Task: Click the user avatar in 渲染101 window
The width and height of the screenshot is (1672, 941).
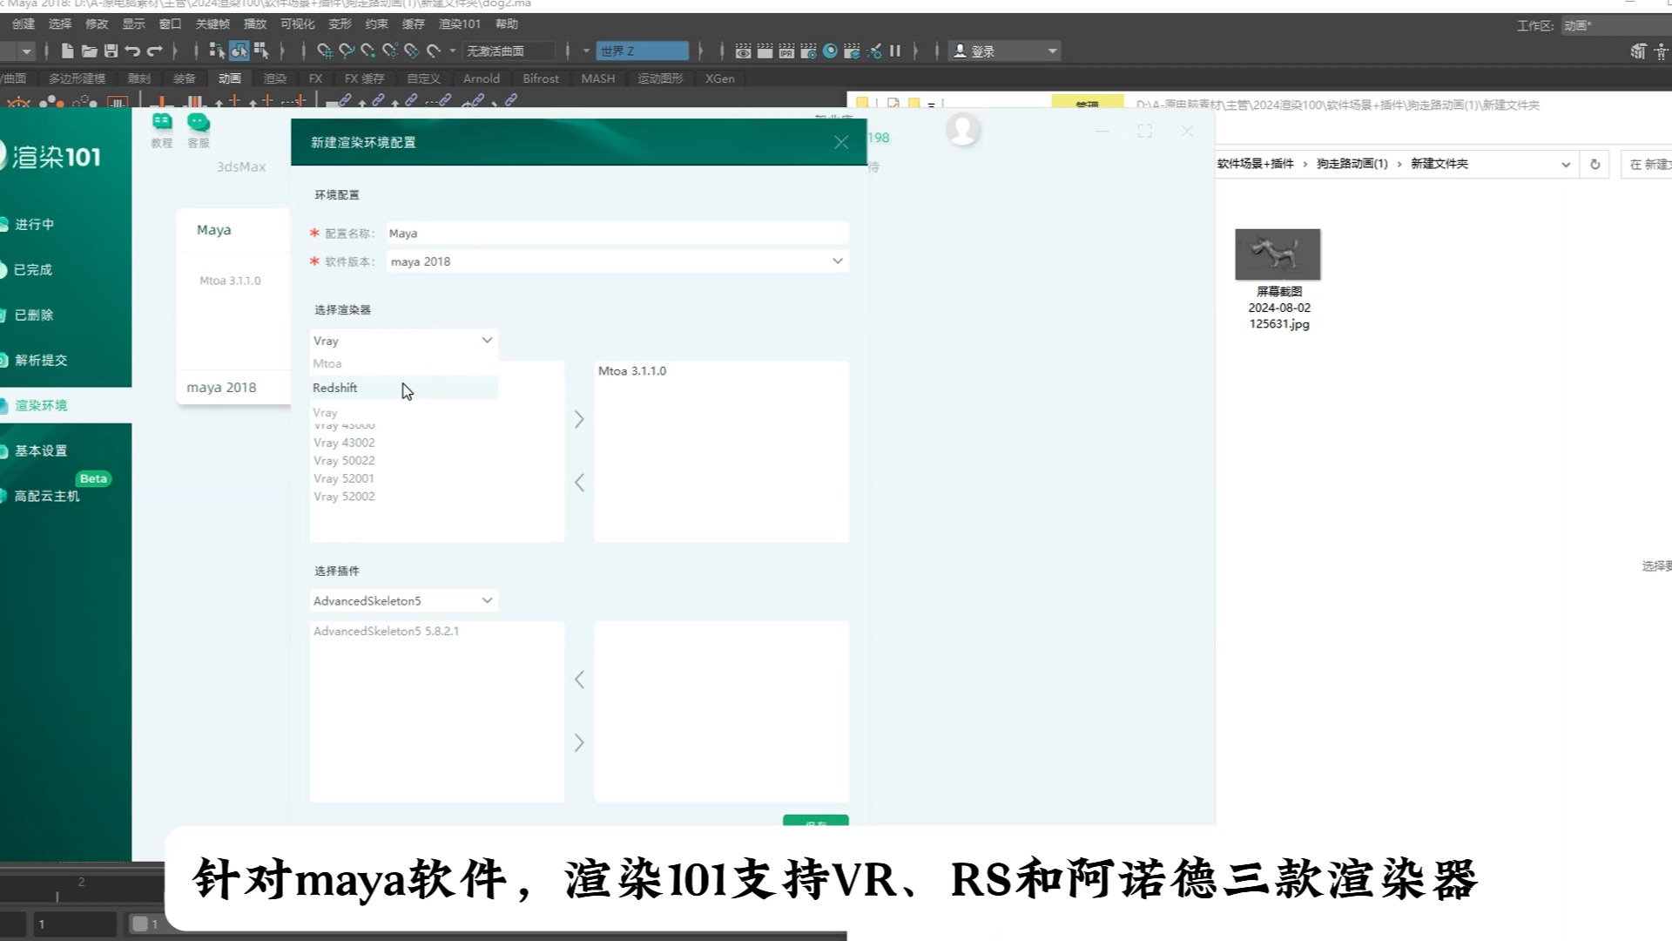Action: point(963,131)
